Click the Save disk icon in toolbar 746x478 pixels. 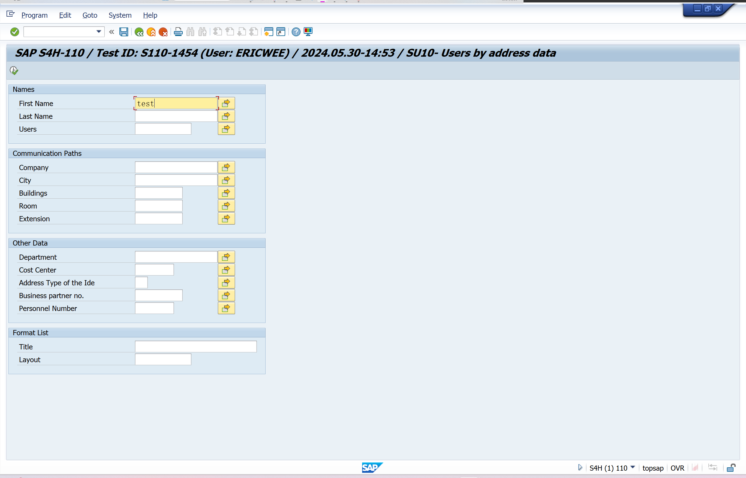pyautogui.click(x=124, y=32)
